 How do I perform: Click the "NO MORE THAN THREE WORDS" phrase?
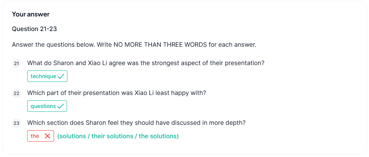[x=160, y=45]
